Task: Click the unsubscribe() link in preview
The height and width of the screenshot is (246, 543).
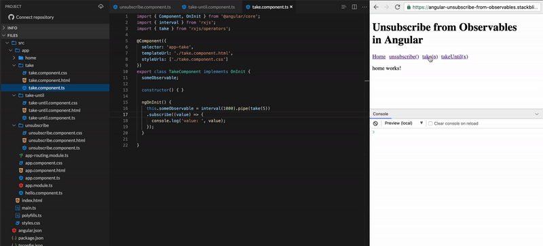Action: (404, 57)
